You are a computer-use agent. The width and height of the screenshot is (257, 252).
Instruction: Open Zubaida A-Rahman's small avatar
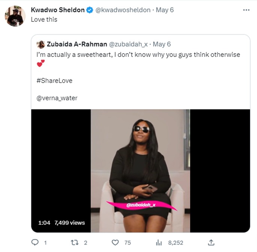point(41,45)
